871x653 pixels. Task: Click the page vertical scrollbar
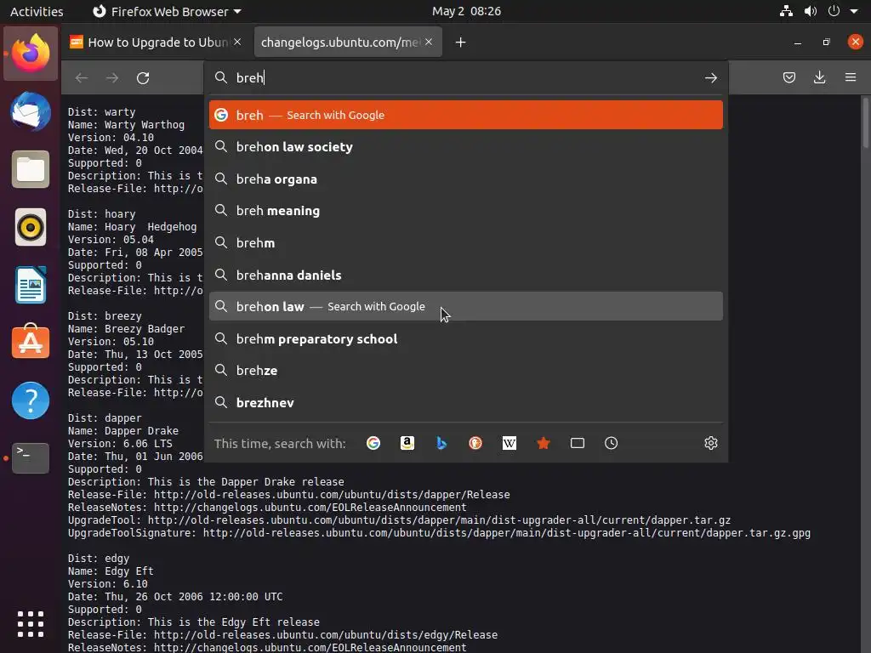click(865, 122)
